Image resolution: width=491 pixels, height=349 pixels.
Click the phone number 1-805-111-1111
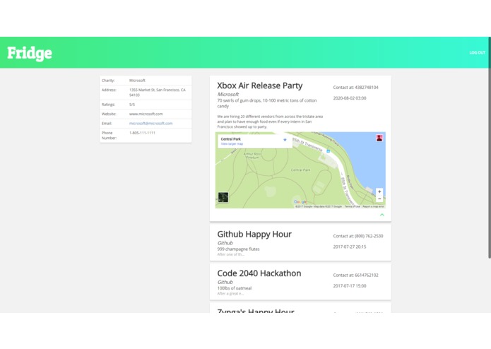coord(142,133)
